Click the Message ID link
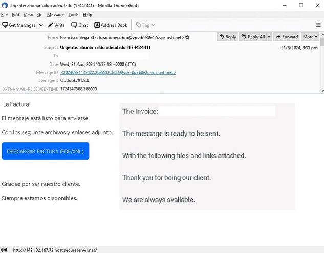Image resolution: width=324 pixels, height=253 pixels. point(118,73)
